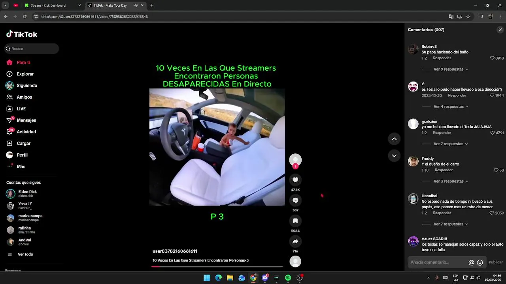This screenshot has width=506, height=284.
Task: Open emoji picker in comment box
Action: click(480, 263)
